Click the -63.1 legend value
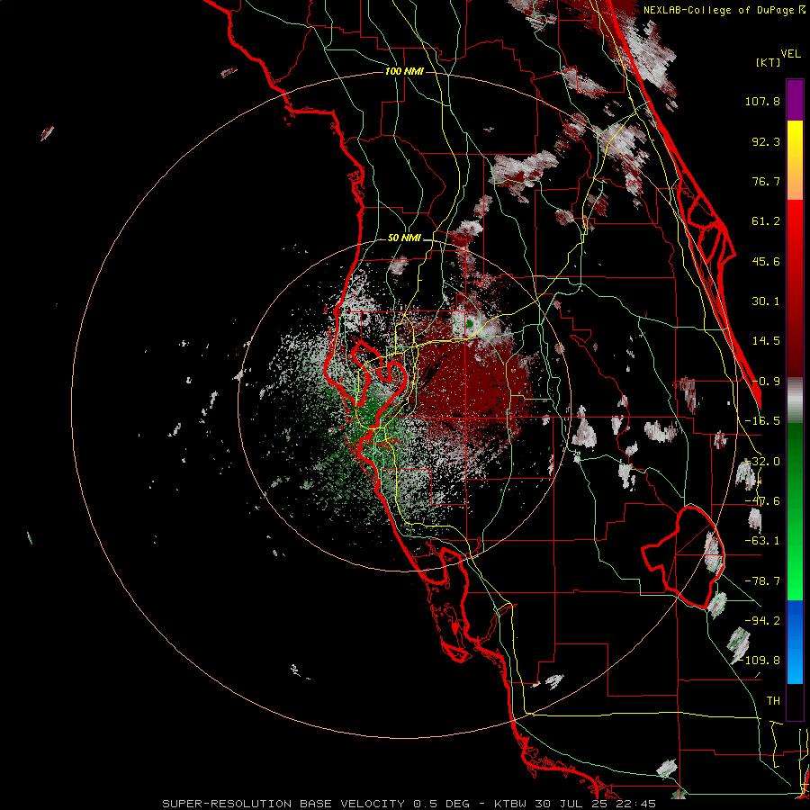Viewport: 810px width, 810px height. click(762, 541)
